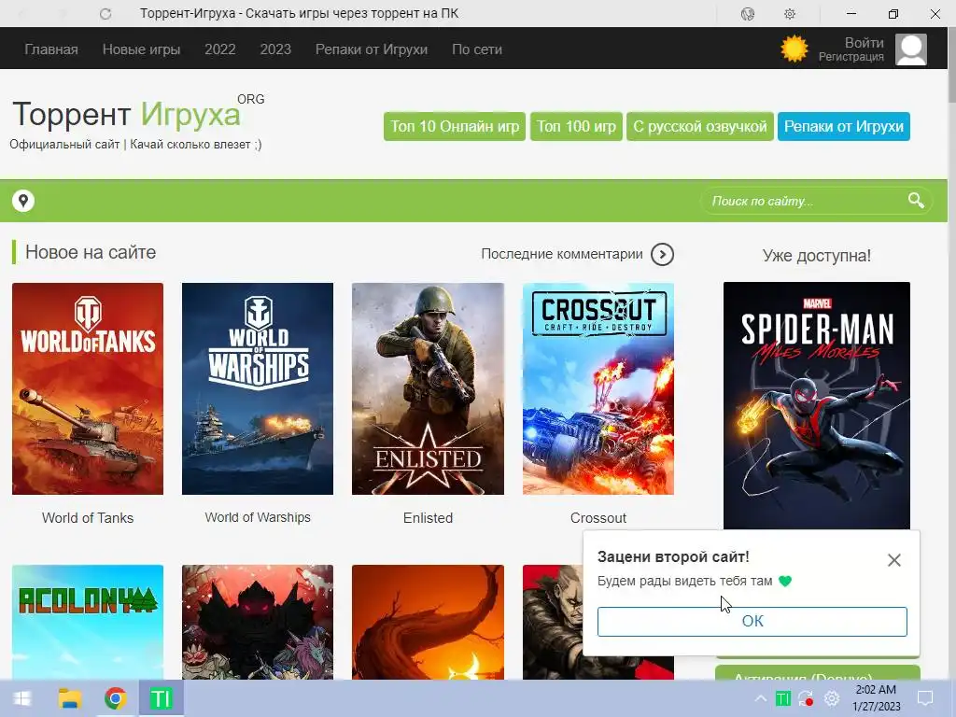Show hidden tray icons chevron
Screen dimensions: 956x717
point(760,698)
